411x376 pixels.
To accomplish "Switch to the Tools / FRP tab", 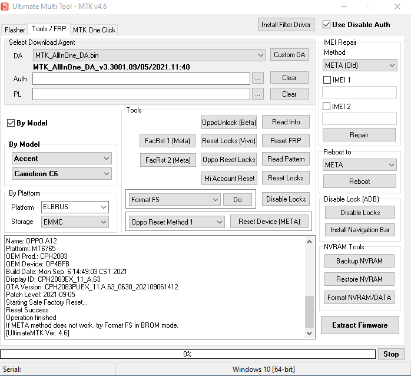I will [x=49, y=29].
